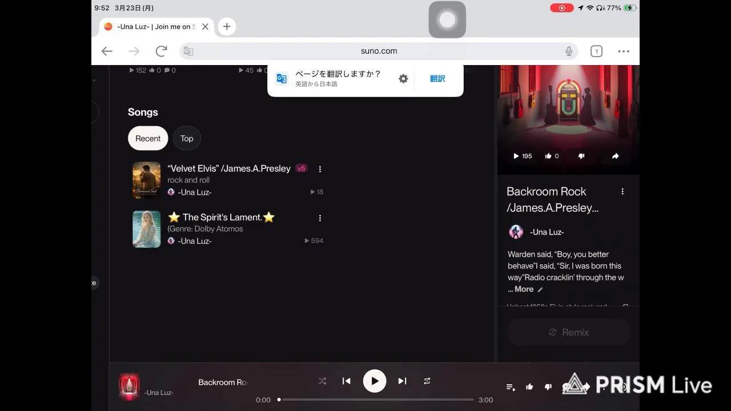Tap the AssistiveTouch floating button

[447, 20]
